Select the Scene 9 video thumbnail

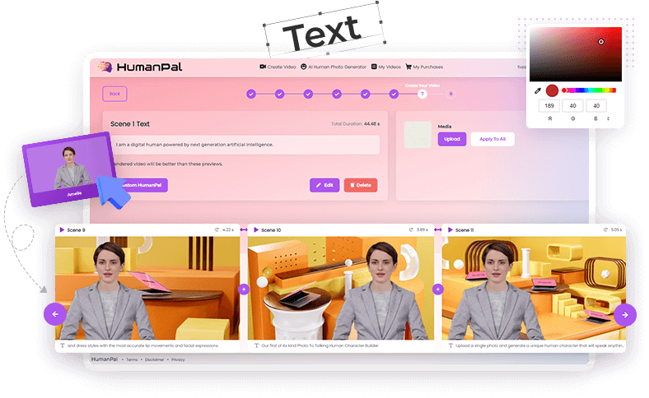pyautogui.click(x=147, y=288)
